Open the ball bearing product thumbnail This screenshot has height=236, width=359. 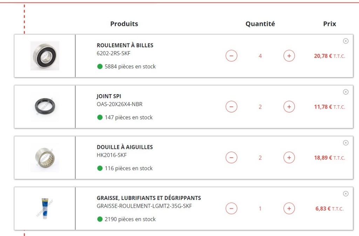tap(45, 56)
